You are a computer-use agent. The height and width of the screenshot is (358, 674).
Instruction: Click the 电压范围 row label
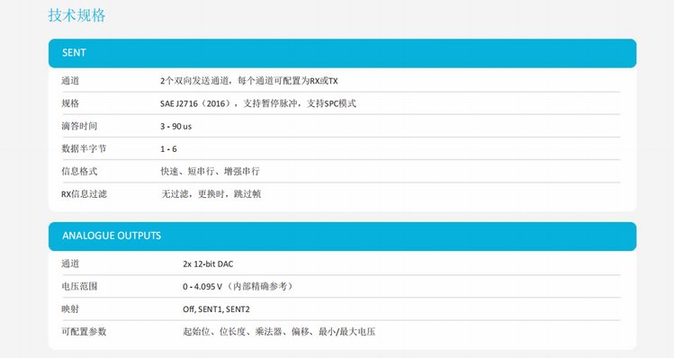pos(79,286)
